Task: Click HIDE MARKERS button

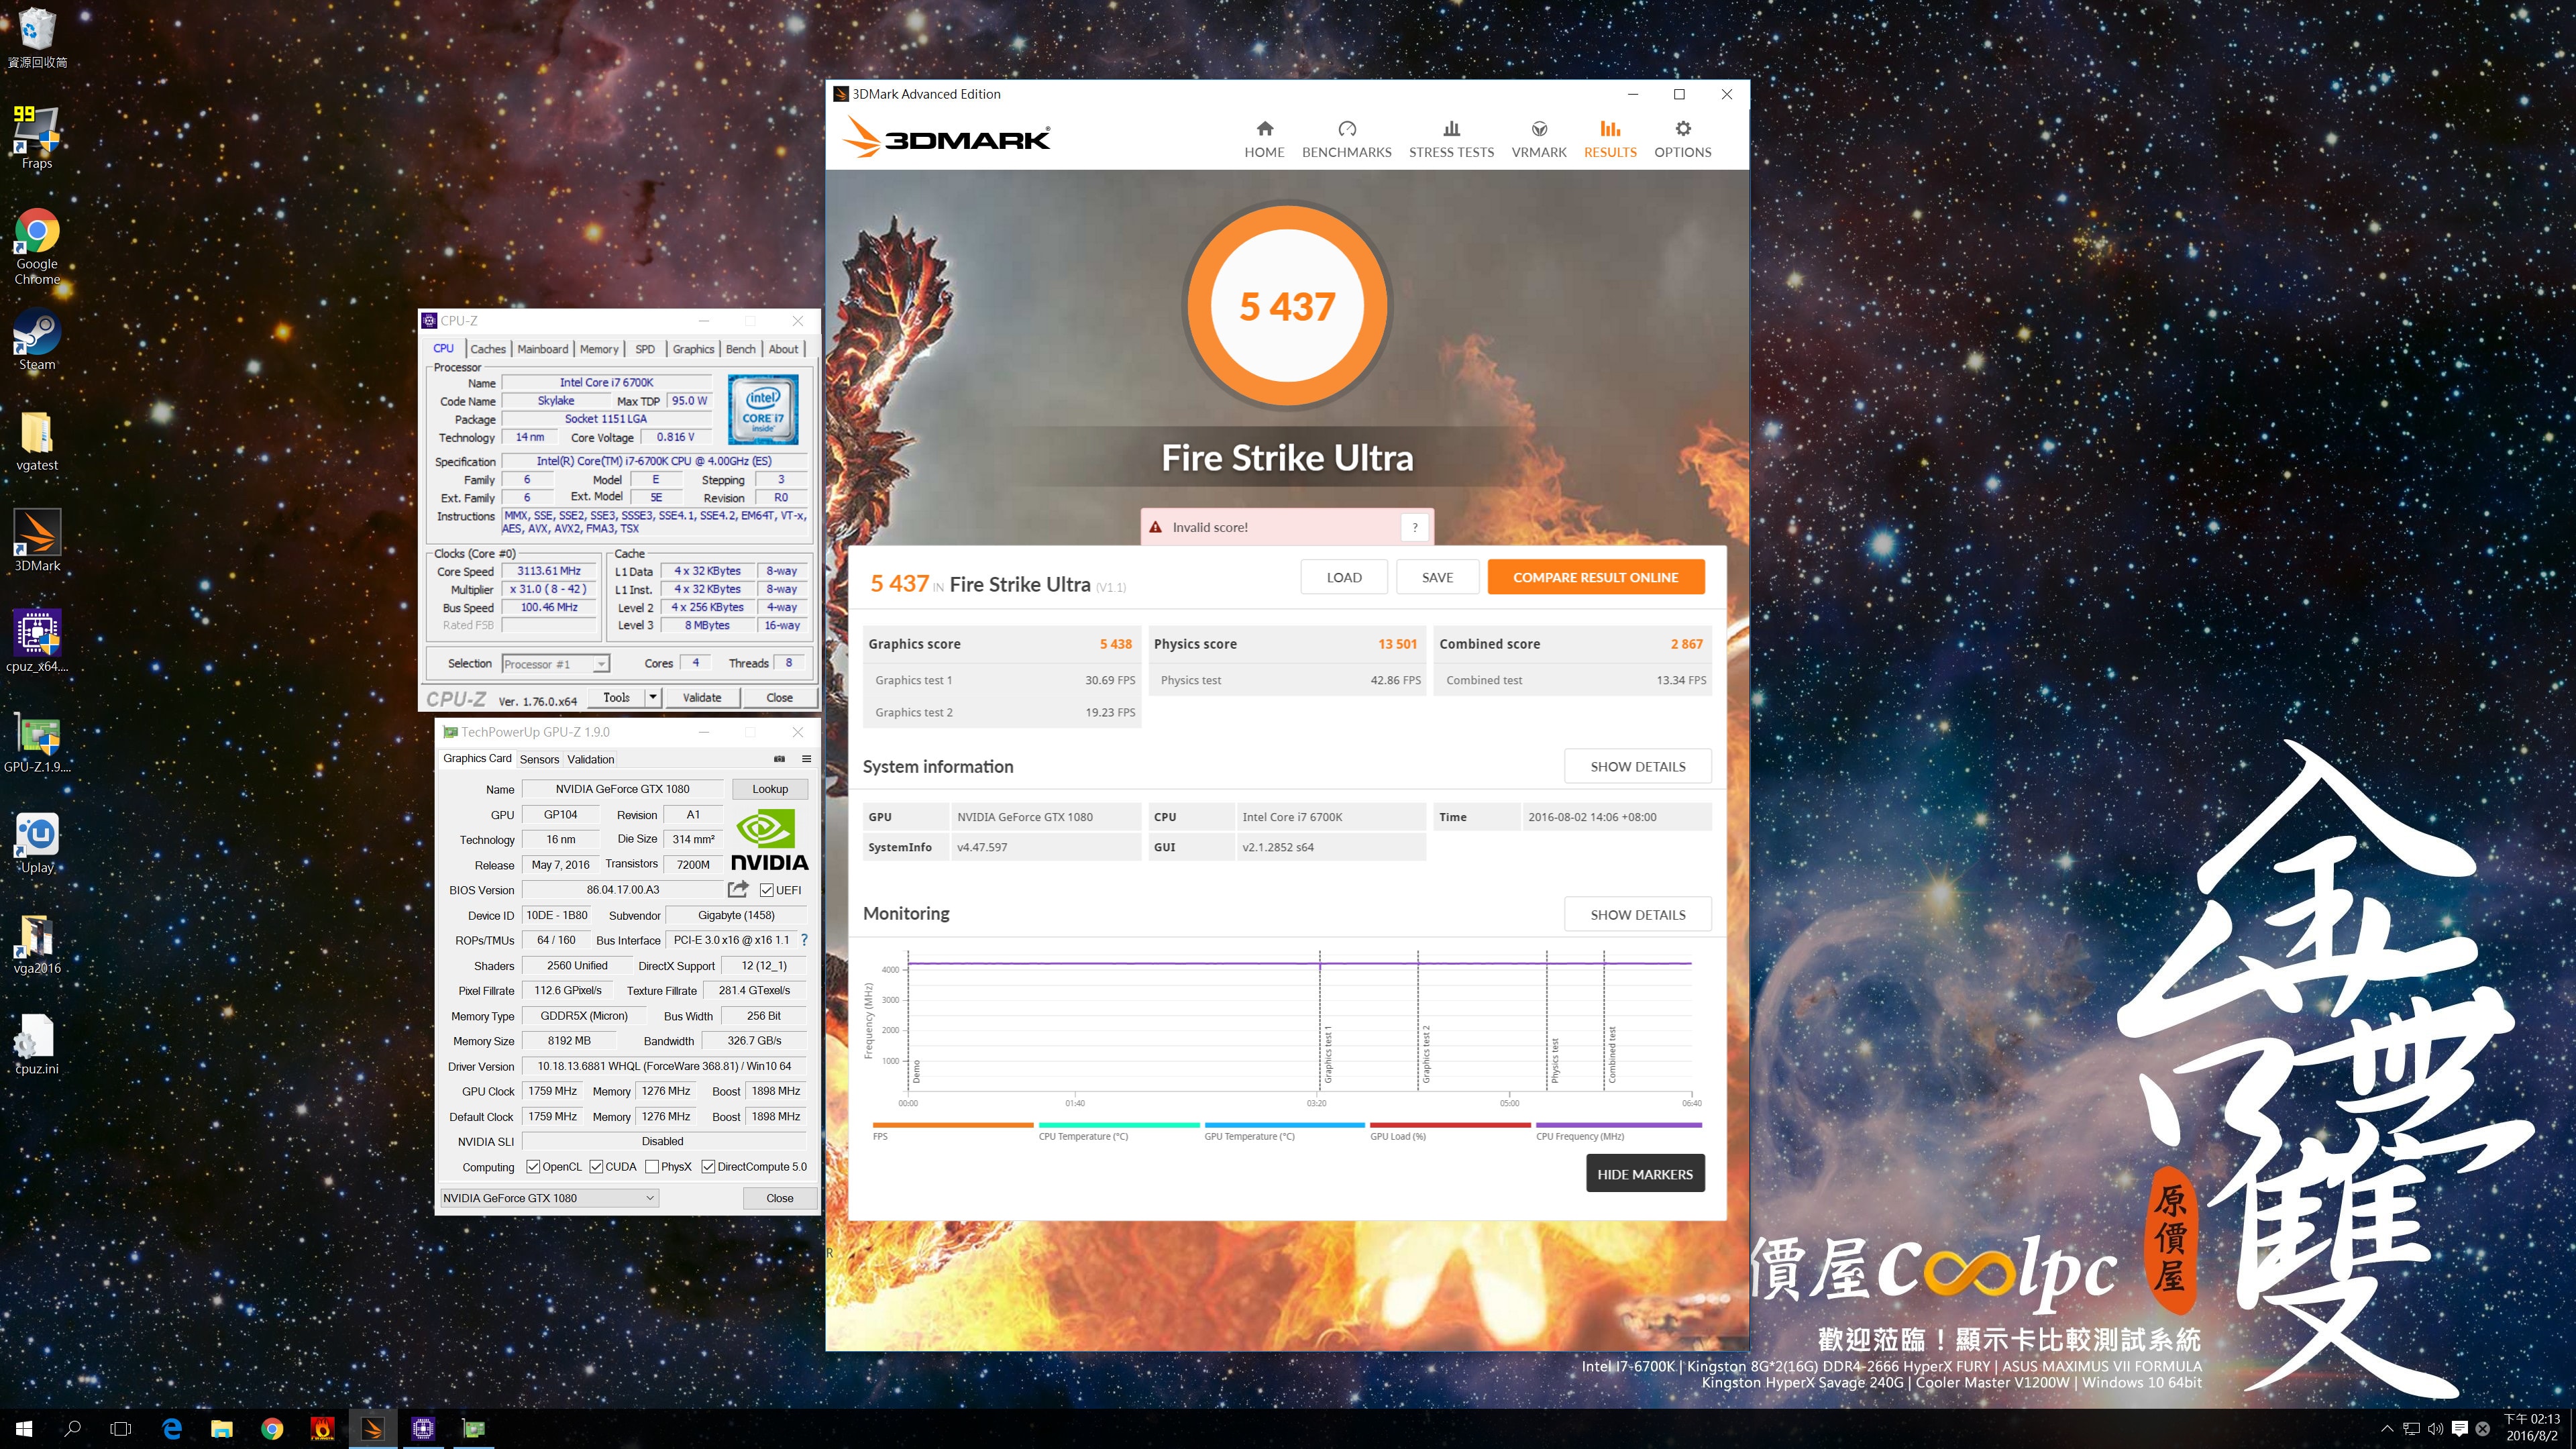Action: click(1645, 1174)
